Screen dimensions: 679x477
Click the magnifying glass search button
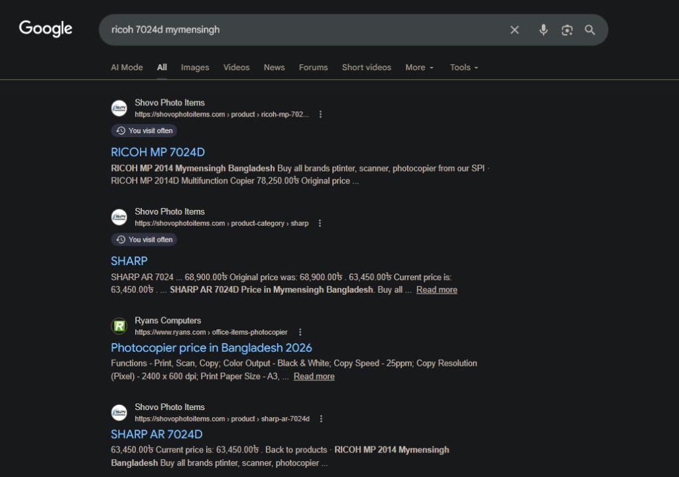click(x=589, y=30)
